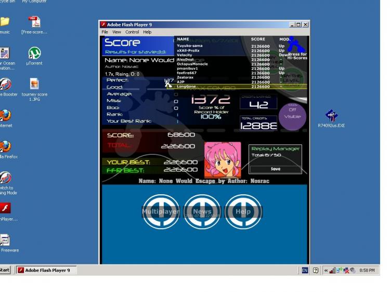390x292 pixels.
Task: Click the Help circle button
Action: point(243,211)
